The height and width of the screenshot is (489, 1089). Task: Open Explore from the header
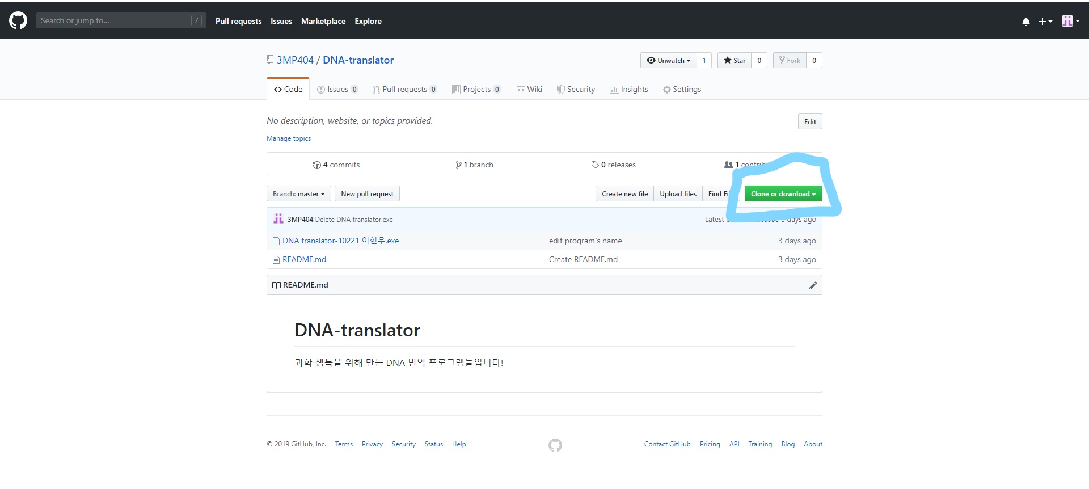(368, 21)
